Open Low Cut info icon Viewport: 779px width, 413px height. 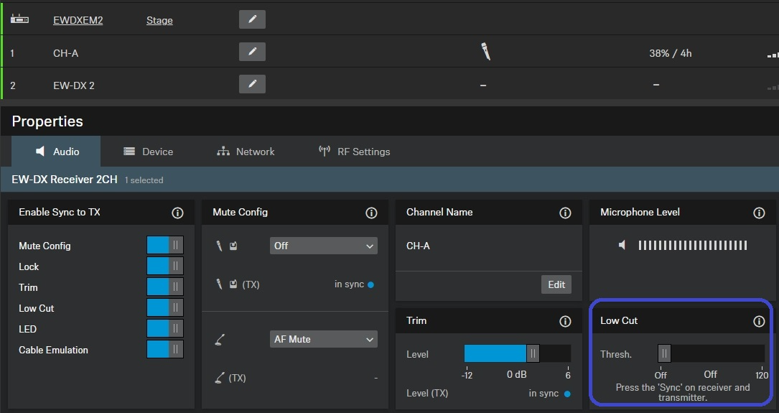(x=759, y=321)
